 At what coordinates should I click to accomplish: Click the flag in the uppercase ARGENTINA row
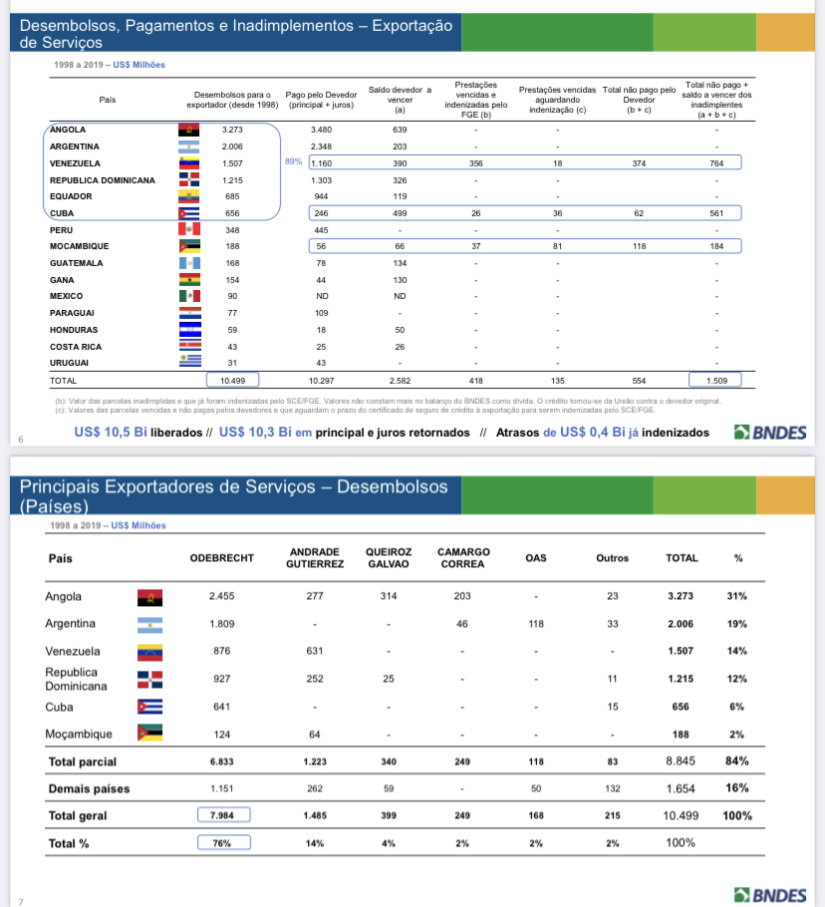point(189,147)
